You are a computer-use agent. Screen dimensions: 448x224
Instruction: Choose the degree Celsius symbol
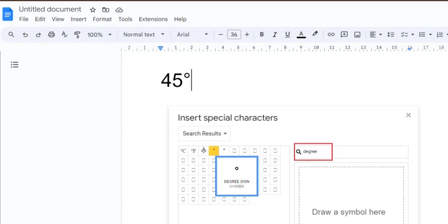click(183, 151)
